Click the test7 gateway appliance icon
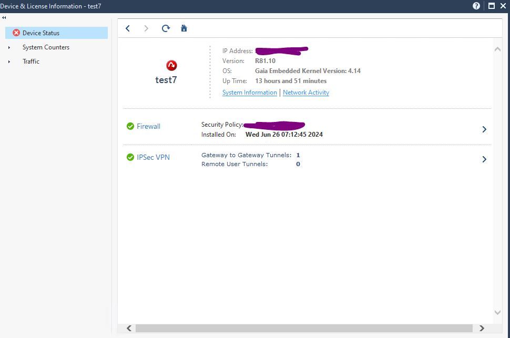 click(x=171, y=65)
